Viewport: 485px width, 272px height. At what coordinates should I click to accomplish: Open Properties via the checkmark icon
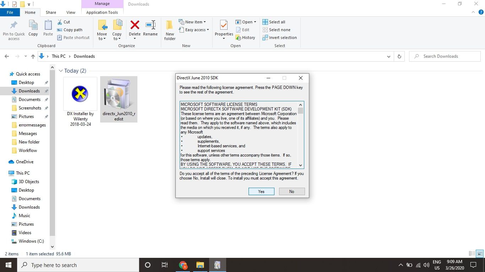(x=224, y=25)
